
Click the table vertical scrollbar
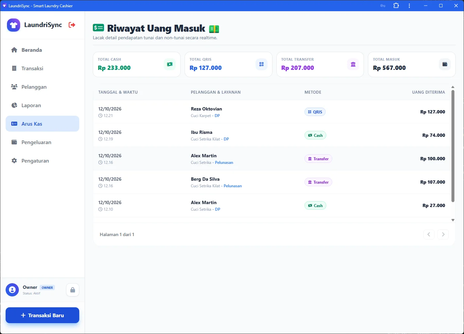point(453,146)
